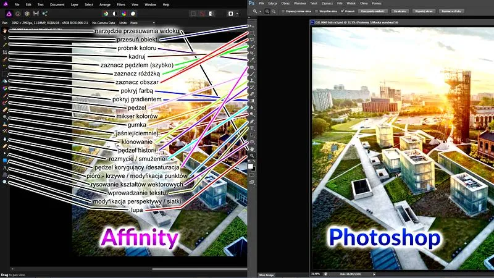This screenshot has height=278, width=494.
Task: Click Zoom In button in Photoshop options
Action: [x=267, y=11]
